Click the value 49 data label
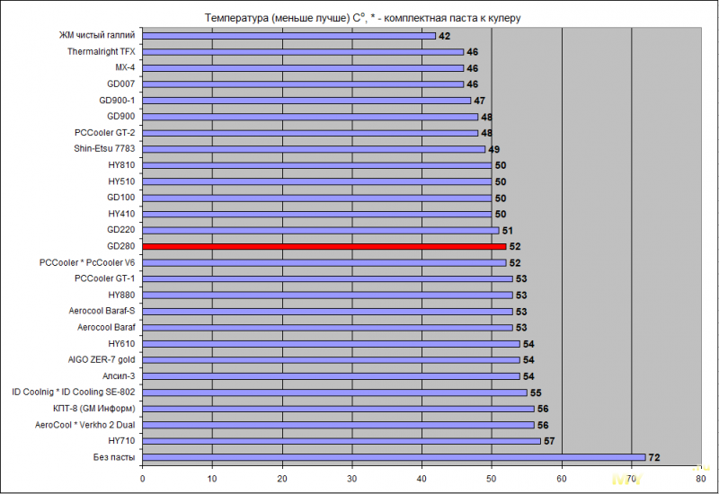Viewport: 719px width, 494px height. click(x=493, y=149)
